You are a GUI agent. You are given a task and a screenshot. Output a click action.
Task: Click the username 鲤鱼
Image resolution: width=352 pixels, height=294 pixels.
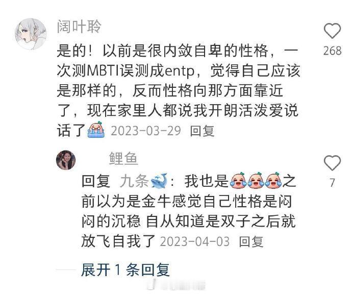[x=123, y=159]
